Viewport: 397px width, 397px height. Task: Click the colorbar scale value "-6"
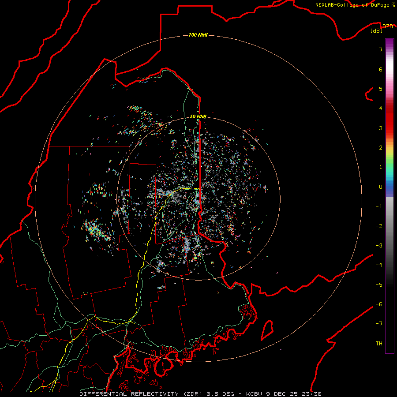point(379,304)
